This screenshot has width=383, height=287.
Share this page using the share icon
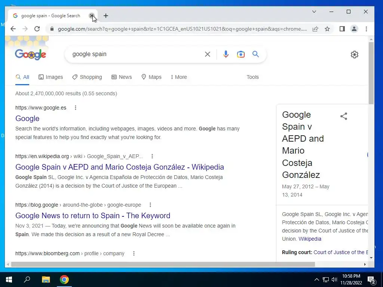(x=315, y=29)
